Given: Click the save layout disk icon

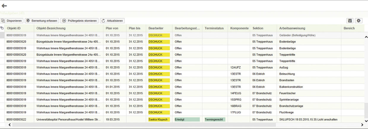Looking at the screenshot, I should (350, 21).
